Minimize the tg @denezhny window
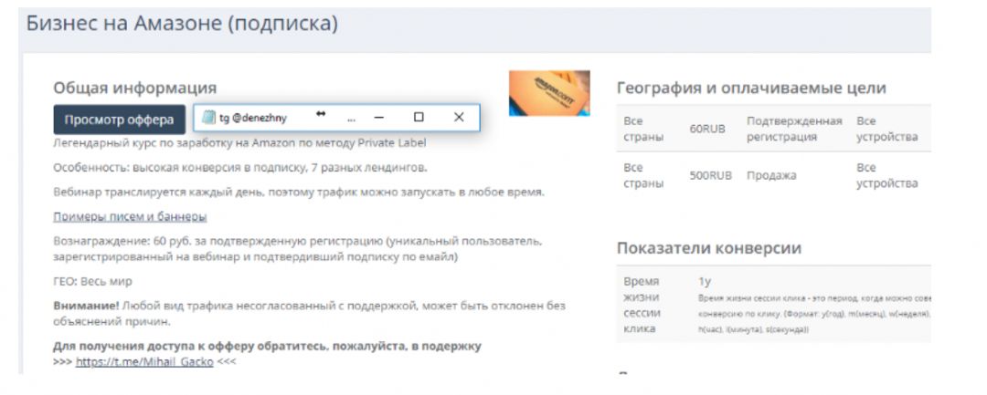Image resolution: width=987 pixels, height=395 pixels. tap(379, 118)
